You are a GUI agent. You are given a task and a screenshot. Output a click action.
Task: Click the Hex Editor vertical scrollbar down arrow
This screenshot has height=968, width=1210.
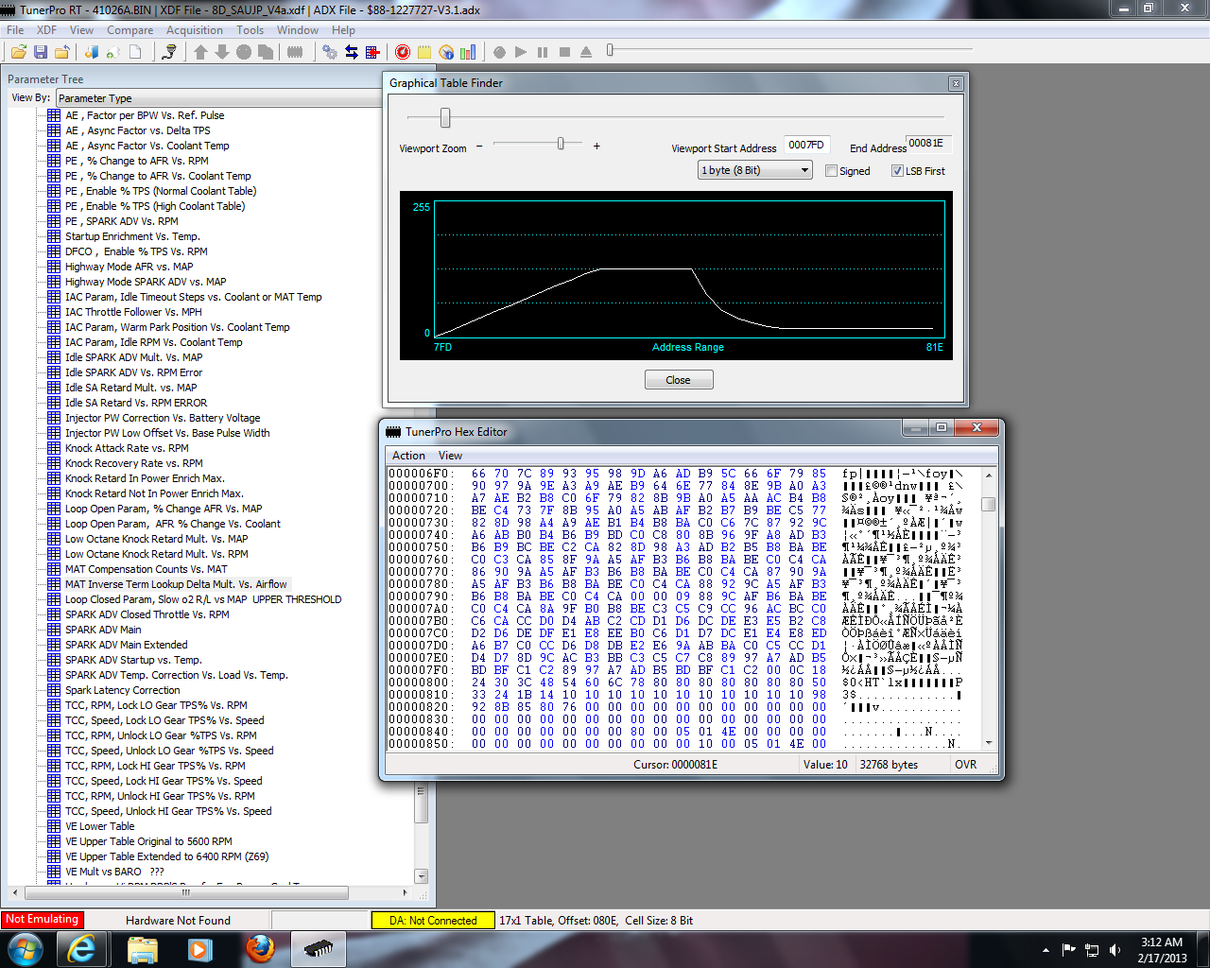pos(989,743)
